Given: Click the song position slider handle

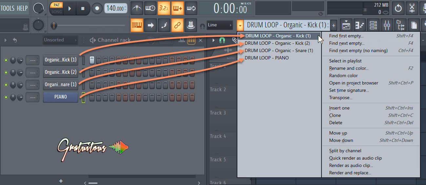Looking at the screenshot, I should (x=54, y=25).
